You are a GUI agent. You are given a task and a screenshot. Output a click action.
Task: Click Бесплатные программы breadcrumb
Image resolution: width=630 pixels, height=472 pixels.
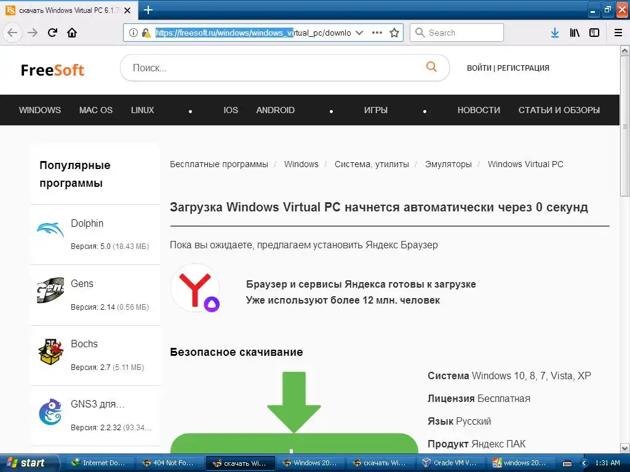coord(218,164)
